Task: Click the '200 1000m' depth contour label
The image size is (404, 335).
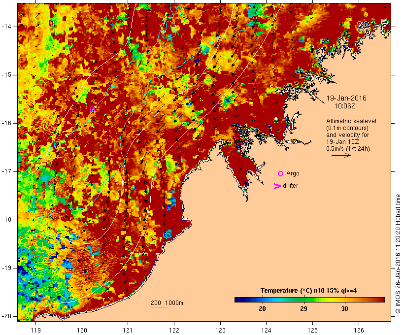Action: click(x=167, y=303)
